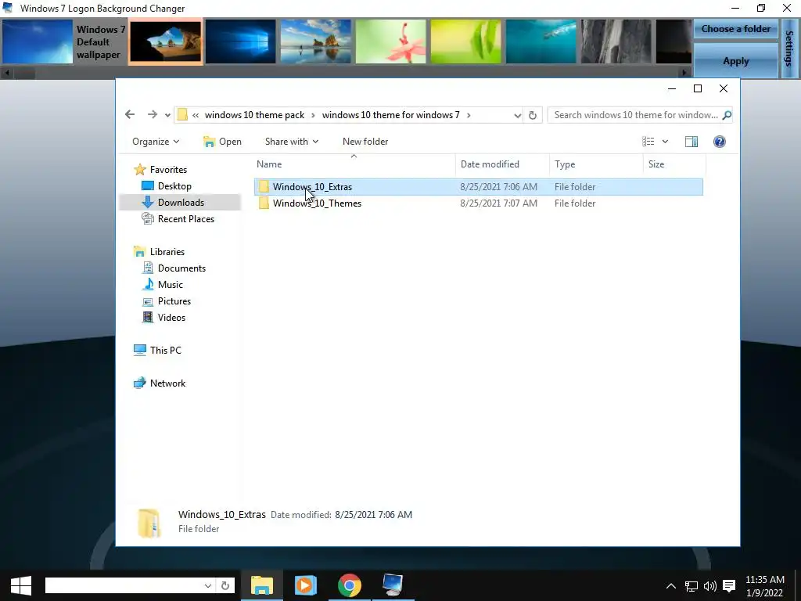Toggle the preview pane icon
The image size is (801, 601).
(x=691, y=142)
